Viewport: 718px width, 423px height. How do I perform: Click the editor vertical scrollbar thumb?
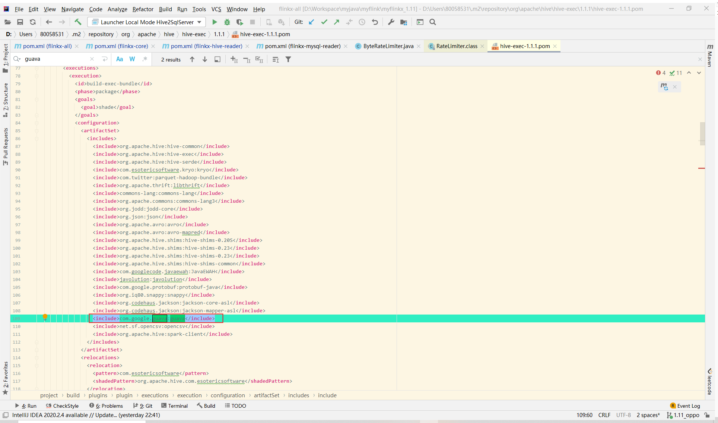(702, 133)
